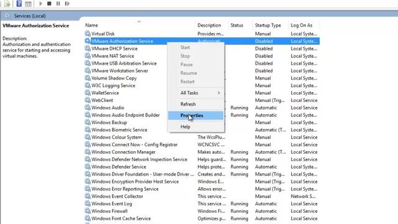Click the gear icon beside Windows Biometric Service
The height and width of the screenshot is (224, 398).
point(88,129)
